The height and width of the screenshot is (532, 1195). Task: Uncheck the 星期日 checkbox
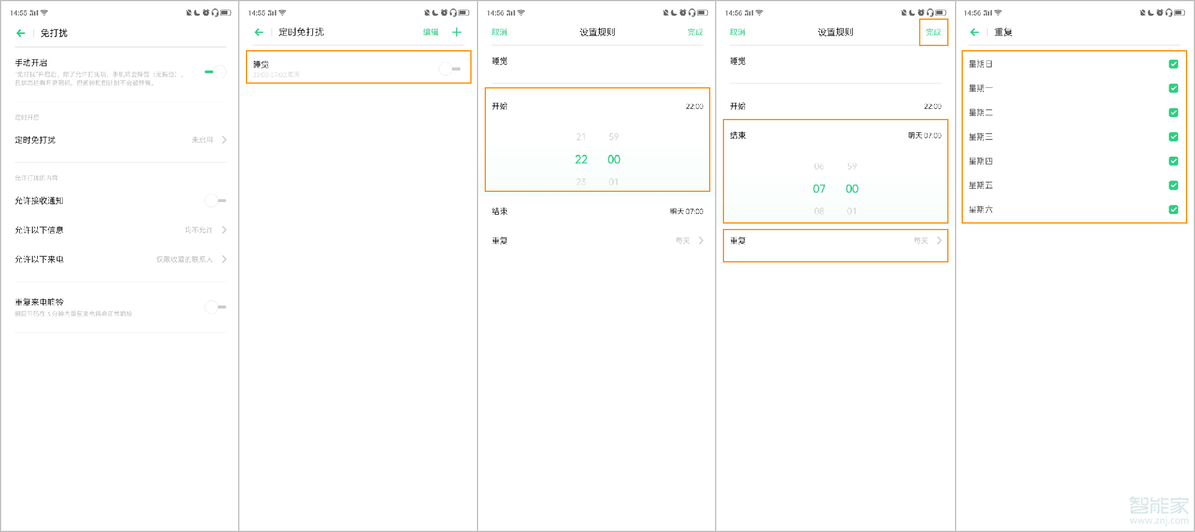coord(1173,64)
